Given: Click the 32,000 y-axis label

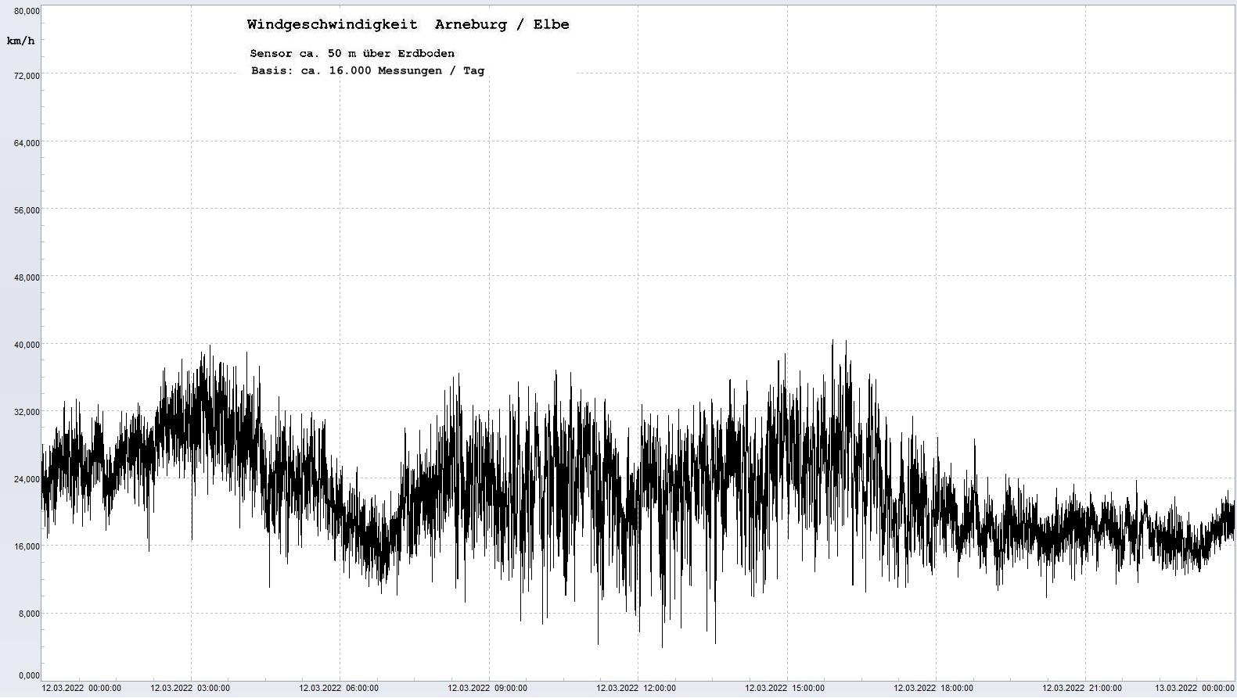Looking at the screenshot, I should [x=27, y=412].
